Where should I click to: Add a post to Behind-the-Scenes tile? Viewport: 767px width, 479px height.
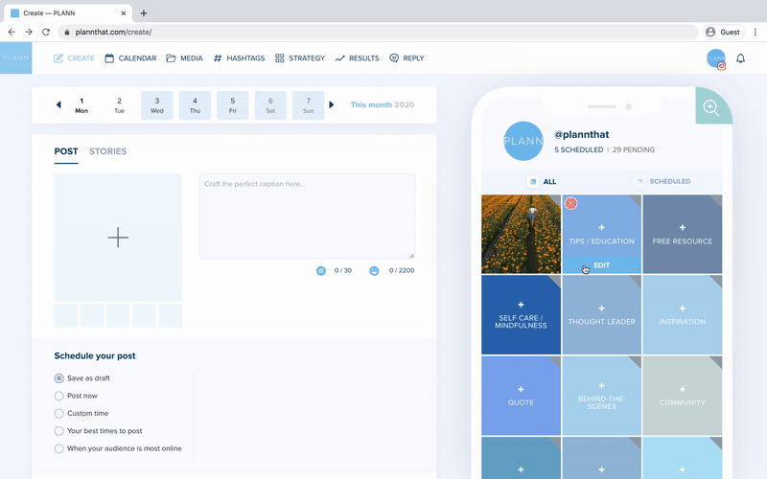tap(602, 396)
